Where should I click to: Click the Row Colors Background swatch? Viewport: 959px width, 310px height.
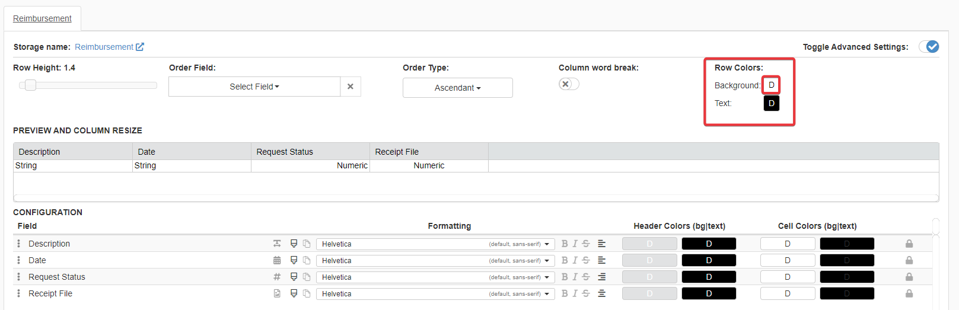771,85
